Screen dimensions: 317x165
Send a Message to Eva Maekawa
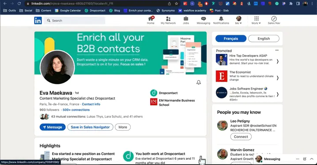pos(53,127)
